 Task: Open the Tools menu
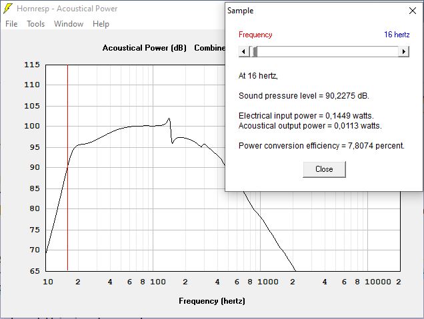pyautogui.click(x=36, y=24)
